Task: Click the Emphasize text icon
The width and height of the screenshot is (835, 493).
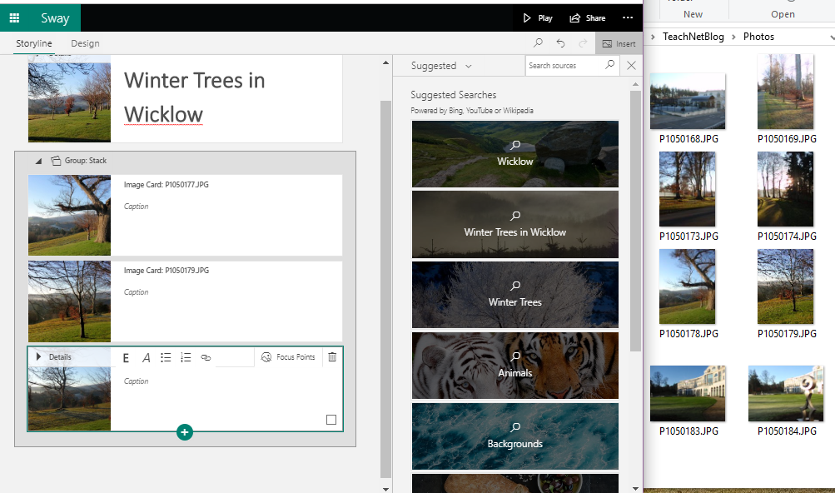Action: [127, 357]
